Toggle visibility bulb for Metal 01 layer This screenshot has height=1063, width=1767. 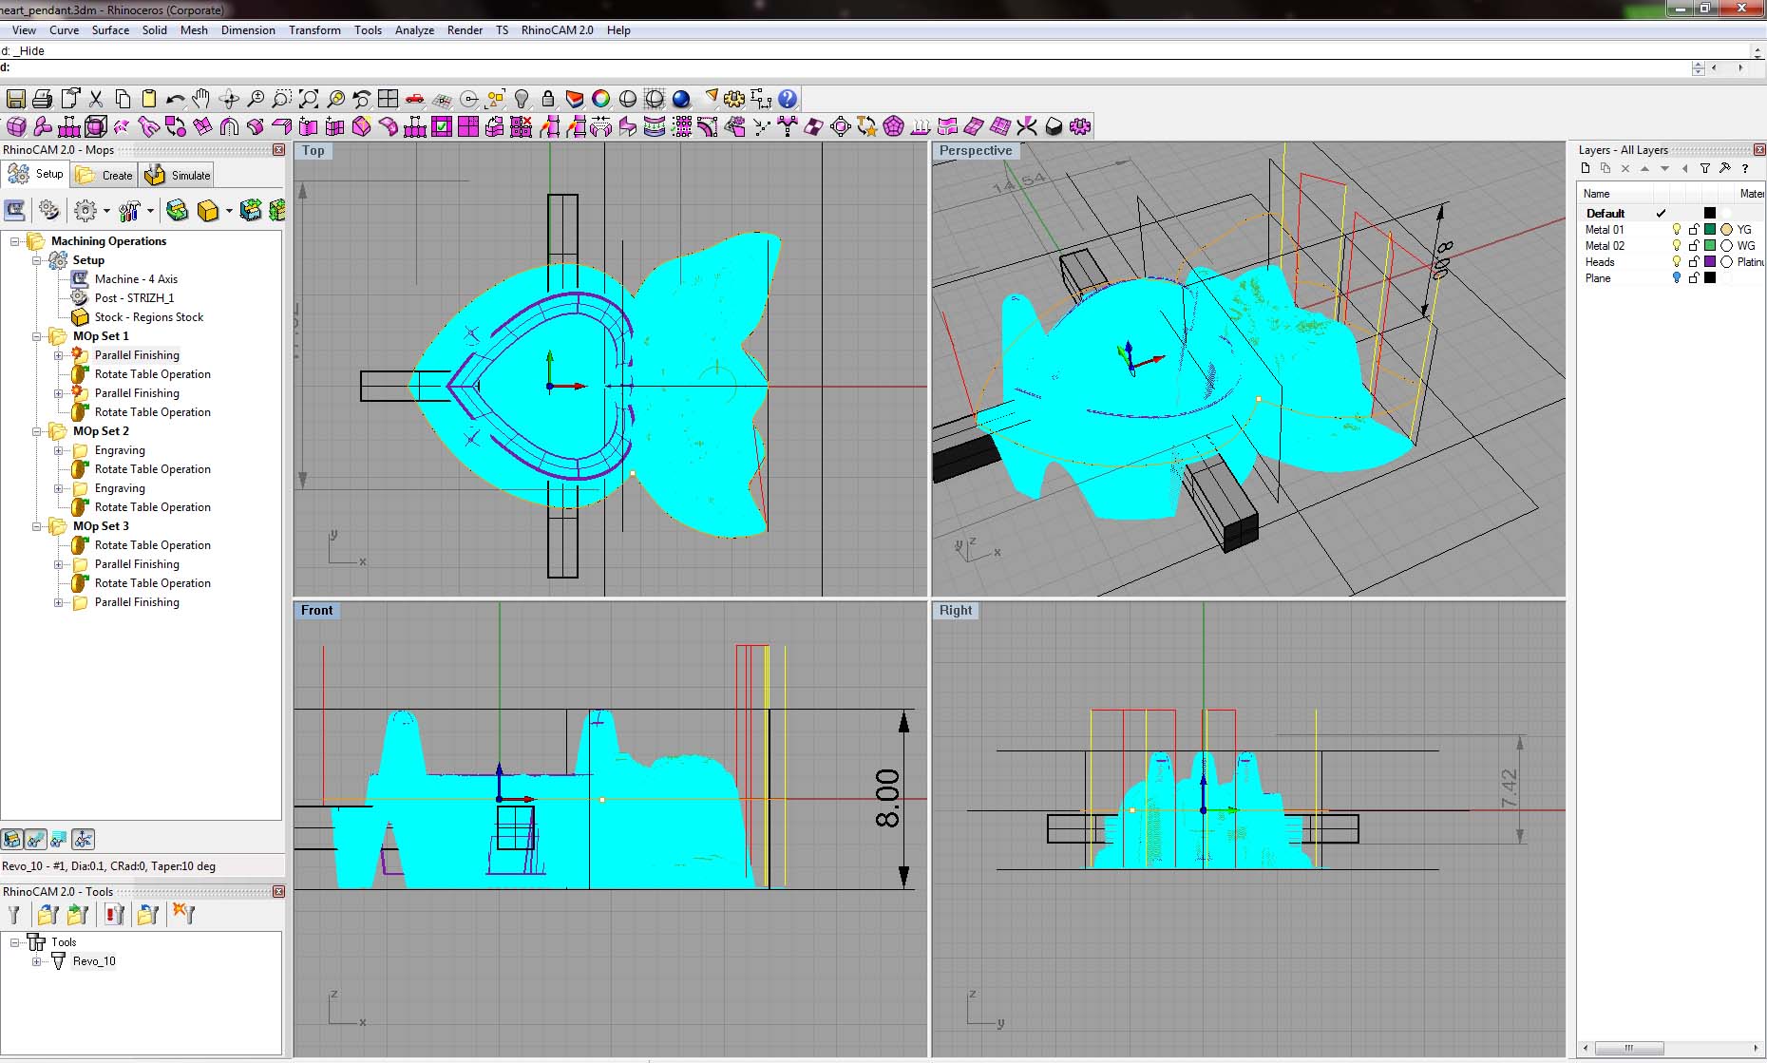click(1677, 230)
